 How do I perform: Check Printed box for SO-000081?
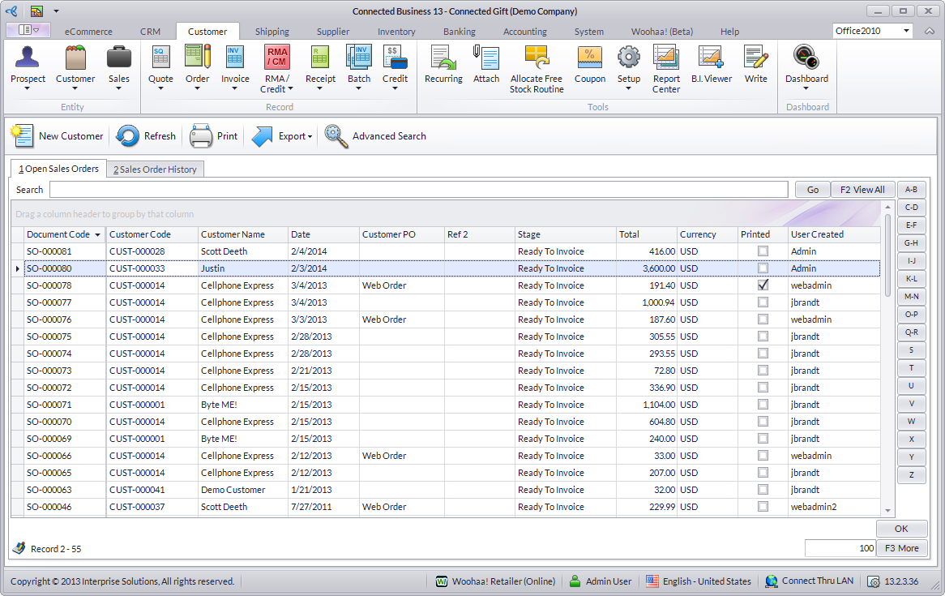tap(763, 251)
